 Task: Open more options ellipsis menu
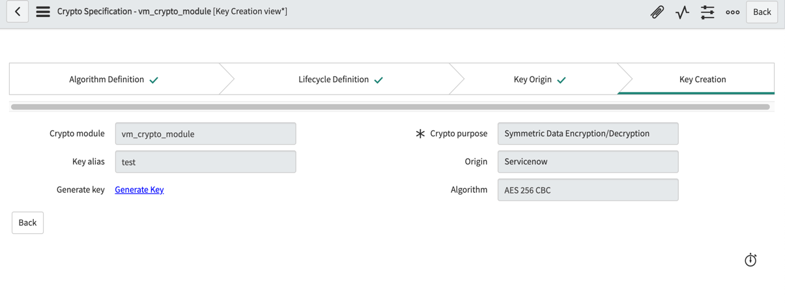pos(732,12)
